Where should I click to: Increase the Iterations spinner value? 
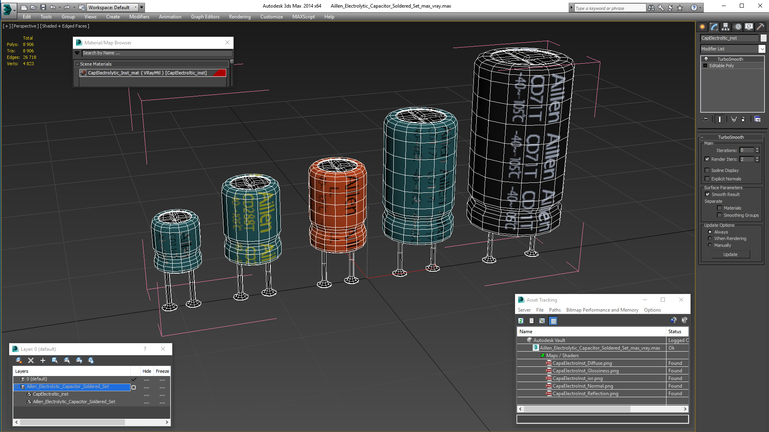(x=757, y=149)
